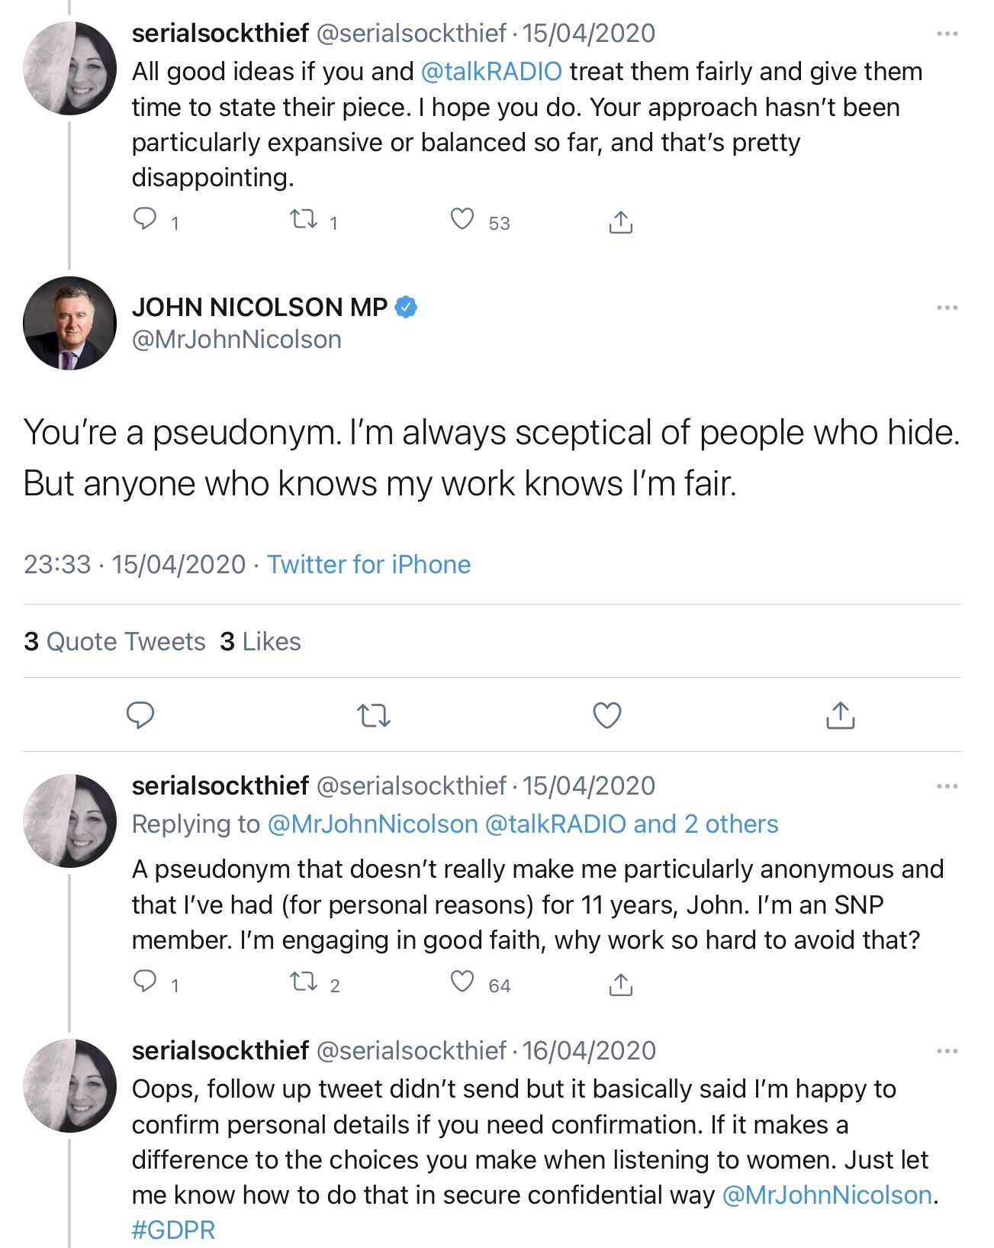Open more options on the top tweet
The height and width of the screenshot is (1248, 994).
coord(947,34)
